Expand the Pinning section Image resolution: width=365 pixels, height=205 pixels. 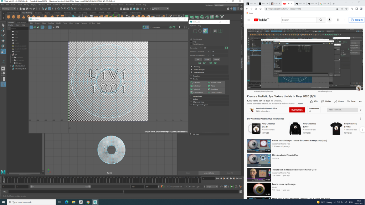pos(209,67)
